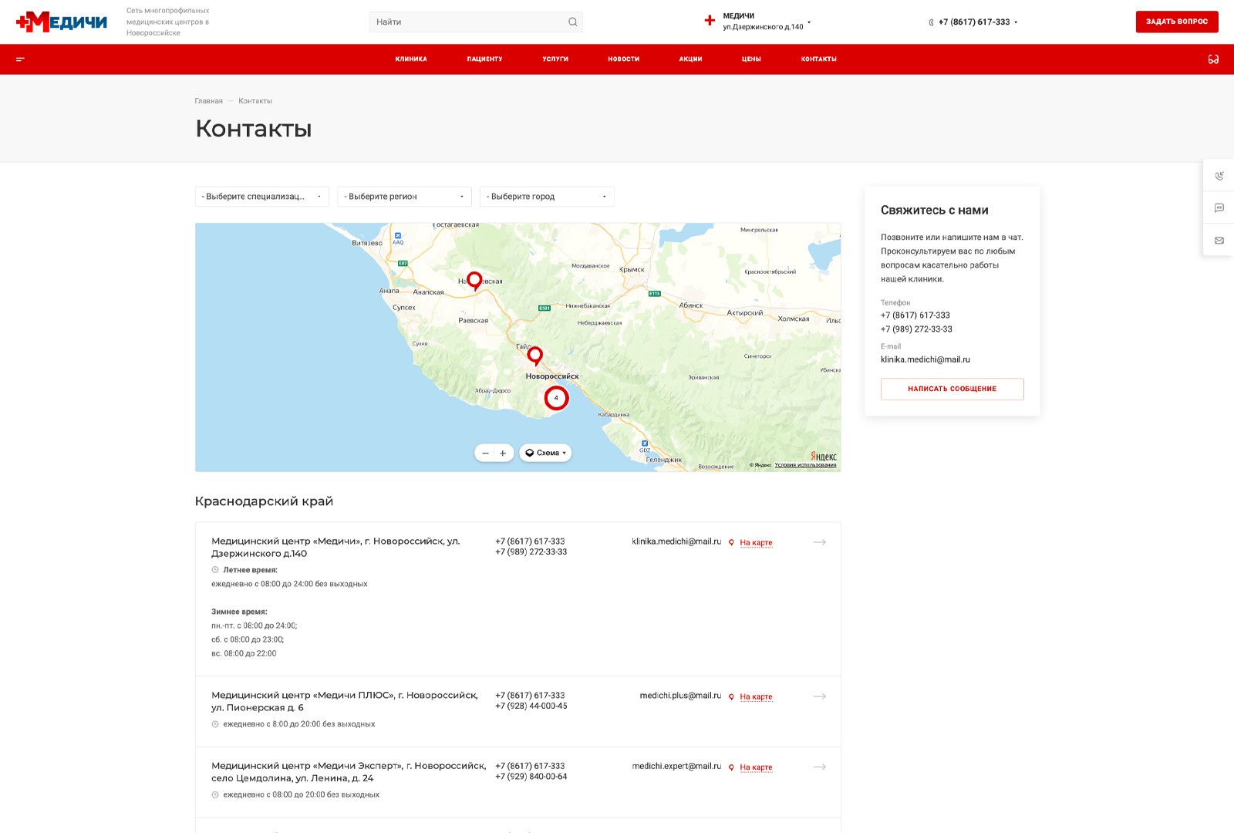This screenshot has width=1234, height=833.
Task: Toggle accessibility glasses icon in red bar
Action: (x=1213, y=59)
